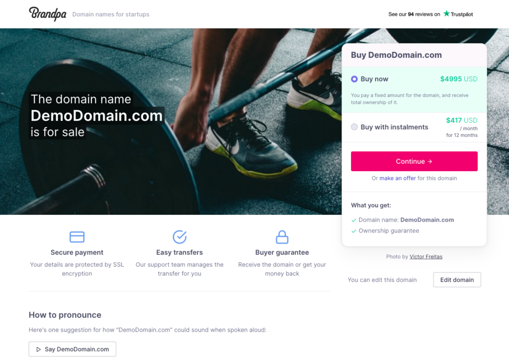Screen dimensions: 509x364
Task: Open the make an offer link
Action: (x=398, y=178)
